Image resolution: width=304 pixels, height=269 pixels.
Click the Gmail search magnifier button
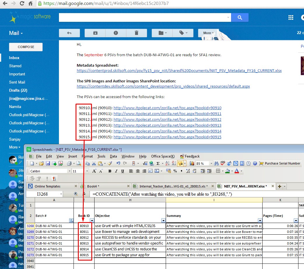coord(240,17)
